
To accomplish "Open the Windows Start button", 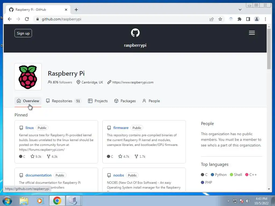I will (7, 201).
